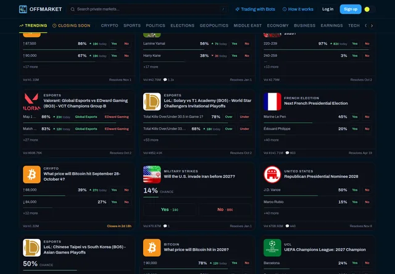Open Next French Presidential Election title
Screen dimensions: 395x274
pyautogui.click(x=316, y=104)
